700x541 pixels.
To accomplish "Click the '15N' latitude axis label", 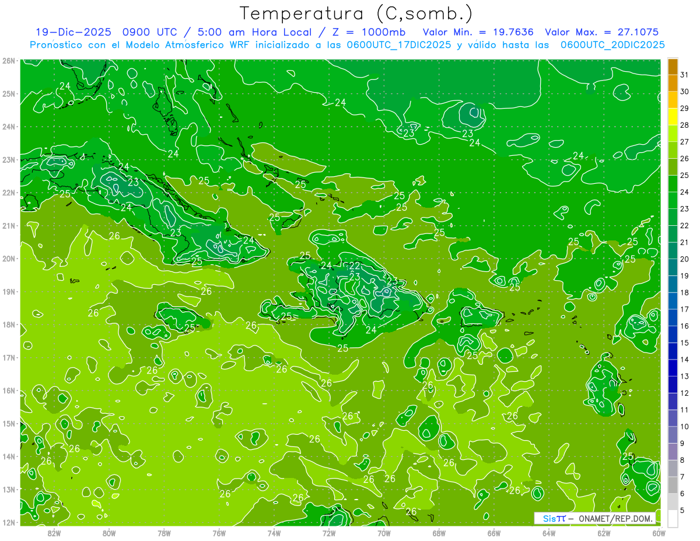I will point(9,424).
